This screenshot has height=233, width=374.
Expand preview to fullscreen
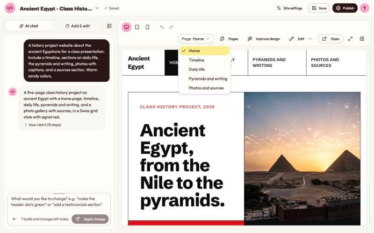350,39
